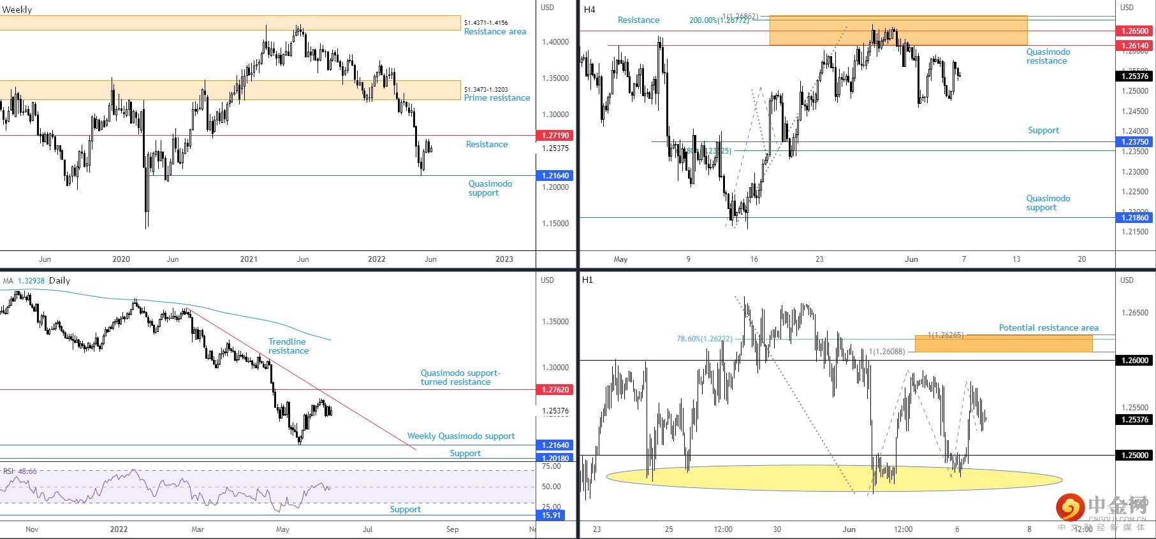
Task: Select "Quasimodo support" annotation on Weekly chart
Action: (x=490, y=189)
